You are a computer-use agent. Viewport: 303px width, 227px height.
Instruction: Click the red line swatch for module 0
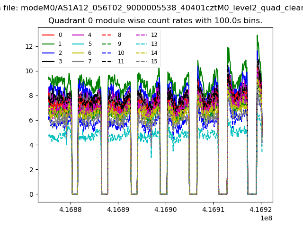pos(48,35)
